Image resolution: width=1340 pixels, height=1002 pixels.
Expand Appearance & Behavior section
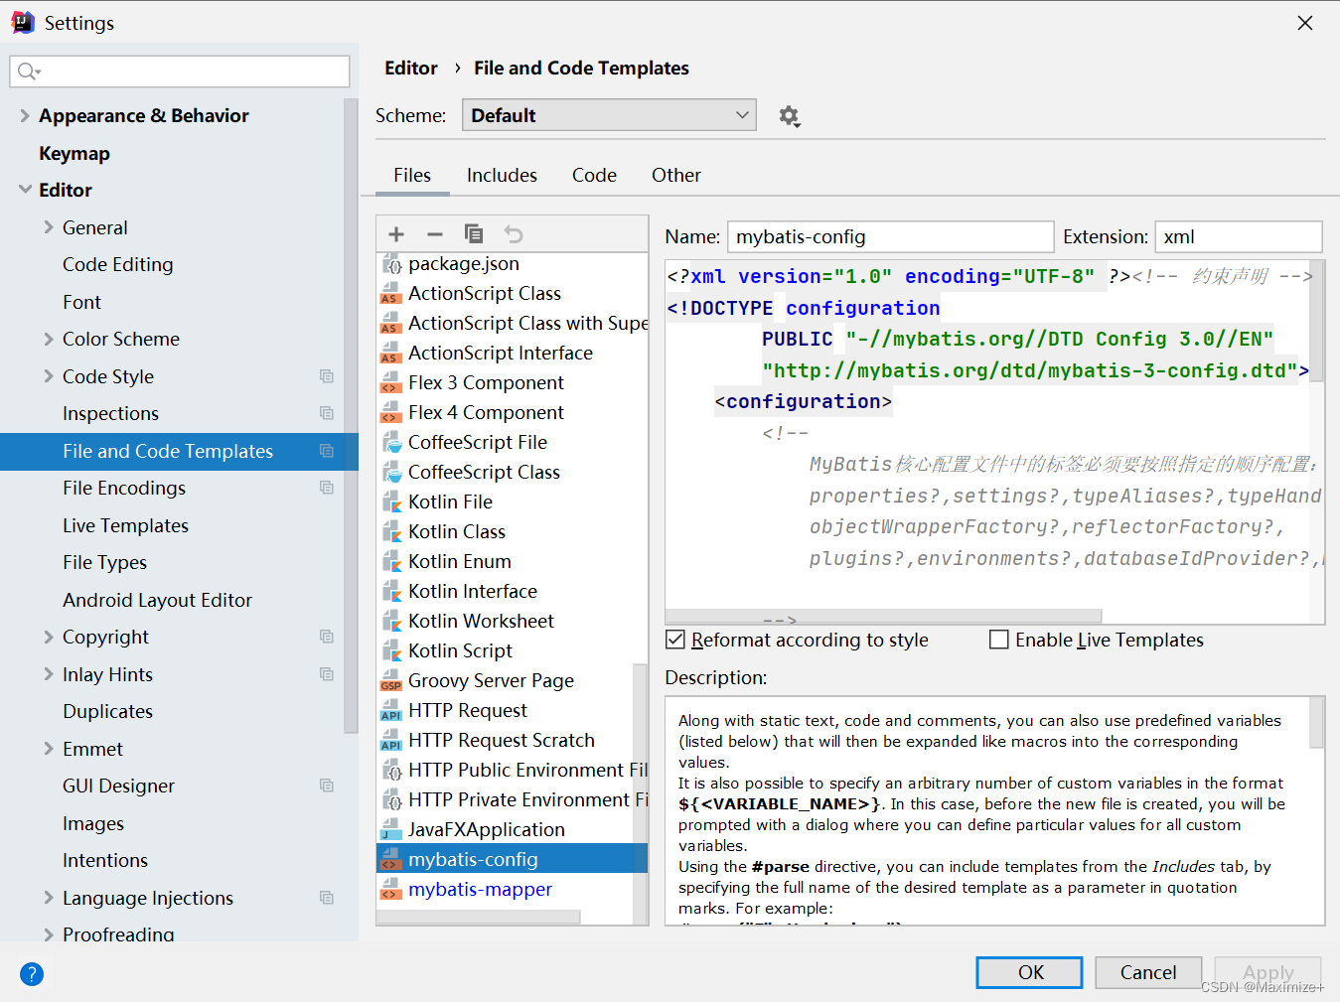click(25, 116)
